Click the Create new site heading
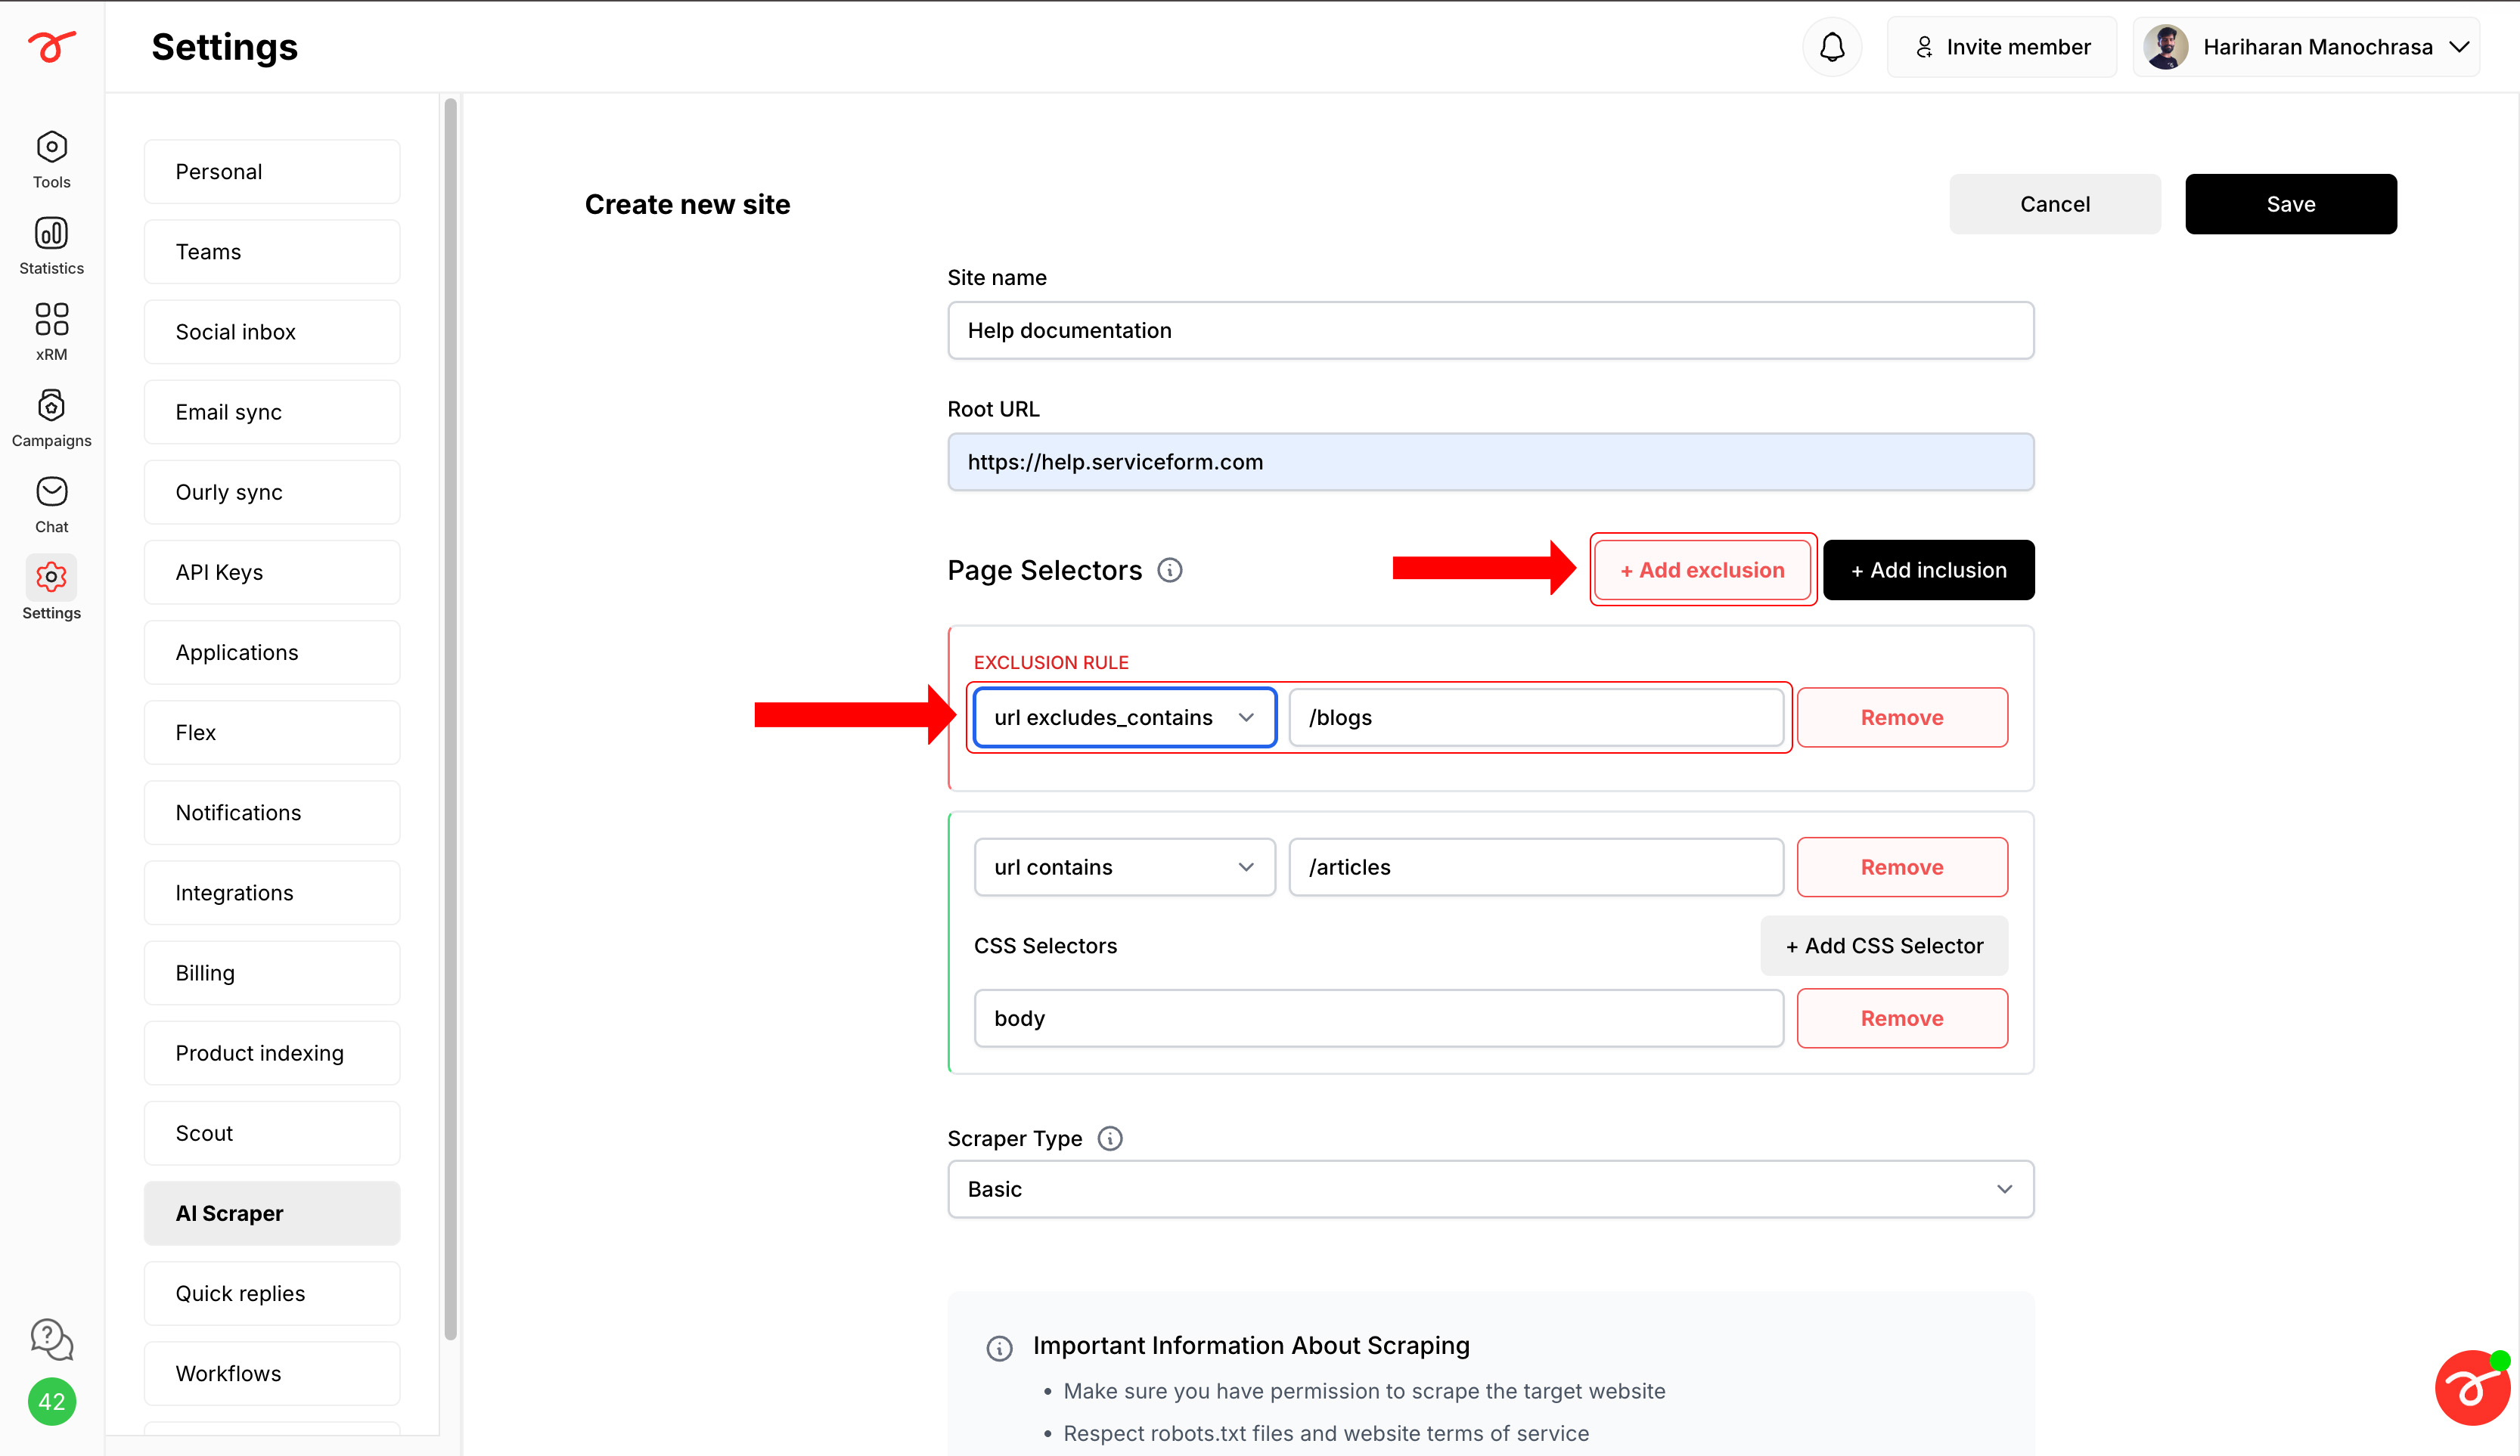2520x1456 pixels. 687,204
